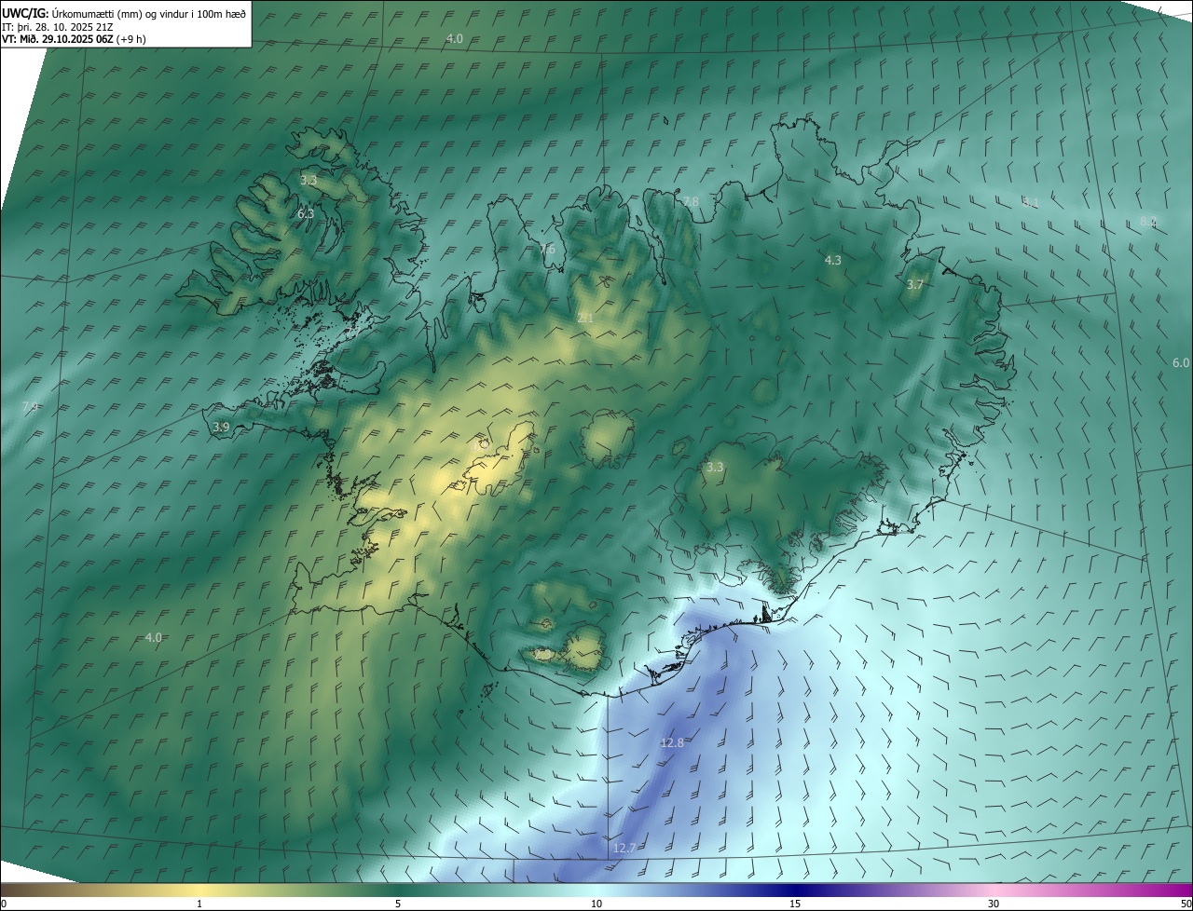Click the 12.8 value label south of Iceland
This screenshot has width=1193, height=911.
672,742
